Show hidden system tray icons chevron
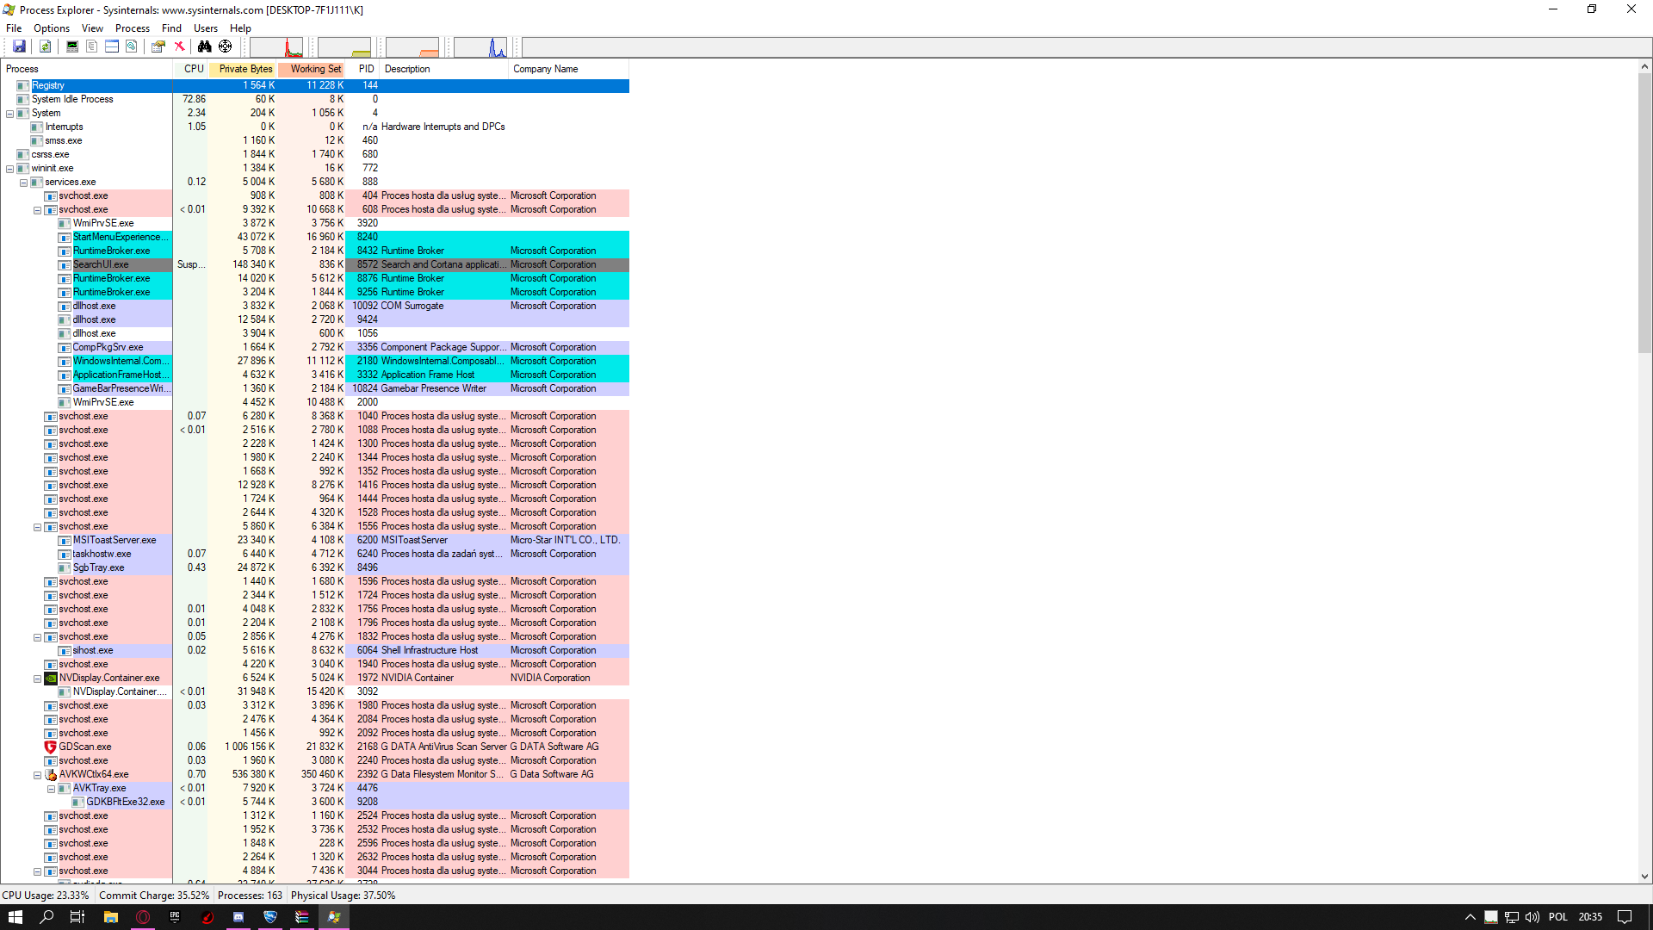Viewport: 1653px width, 930px height. coord(1470,917)
